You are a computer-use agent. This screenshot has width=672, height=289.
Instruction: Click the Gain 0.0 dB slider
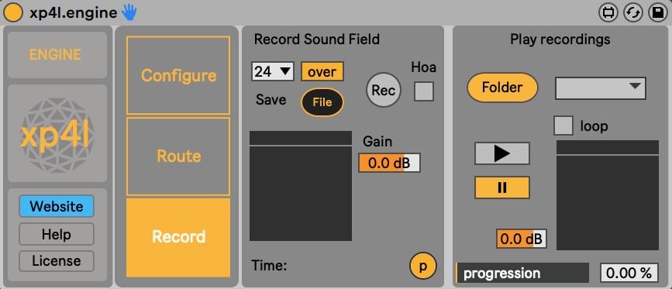point(390,163)
